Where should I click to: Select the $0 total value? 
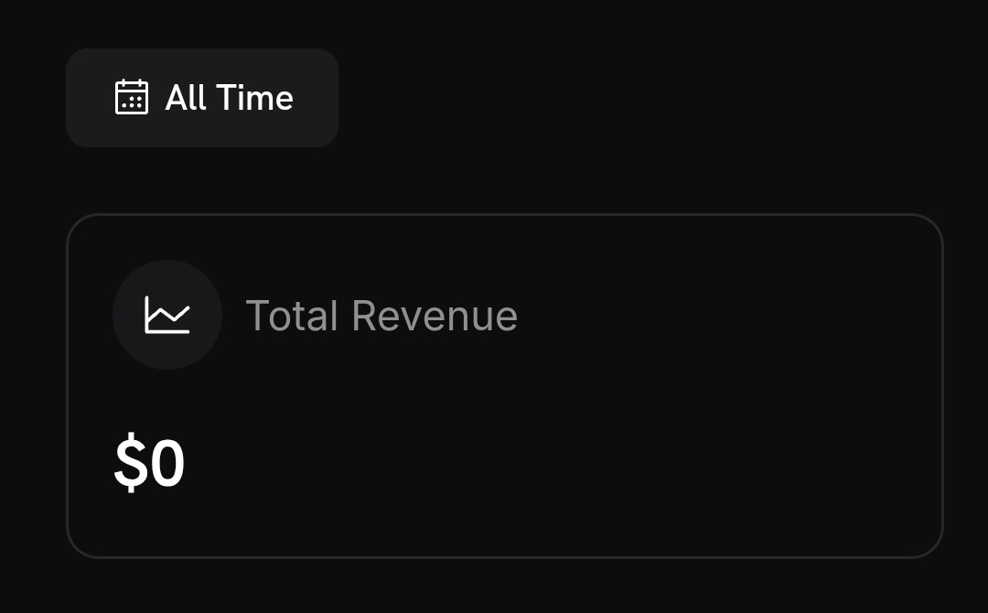tap(149, 464)
